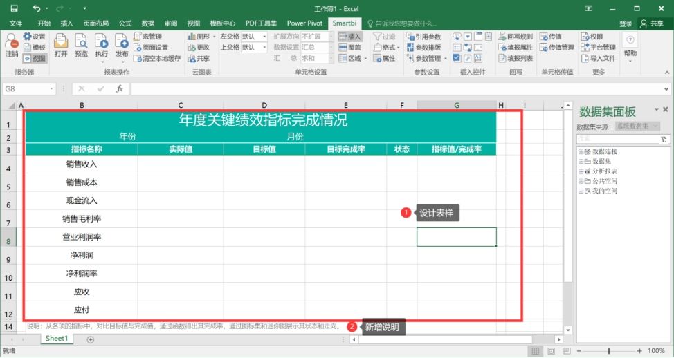This screenshot has width=674, height=358.
Task: Switch to the 页面布局 ribbon tab
Action: pyautogui.click(x=96, y=23)
